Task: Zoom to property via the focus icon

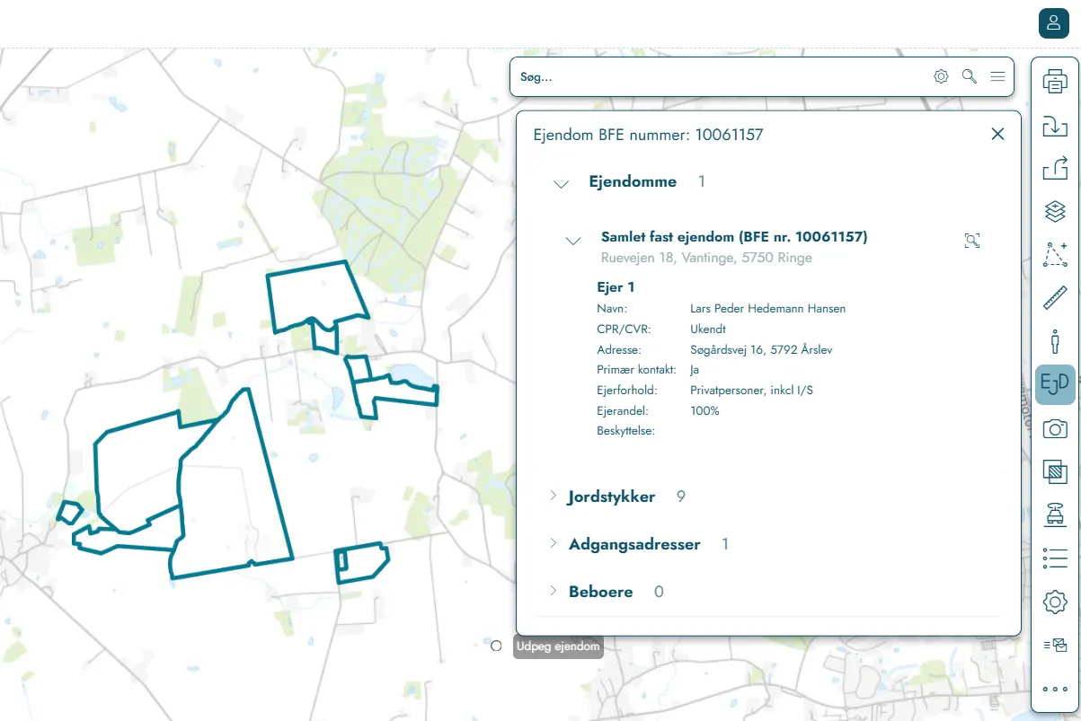Action: click(x=971, y=240)
